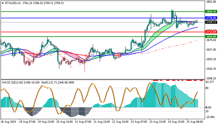Click the -25.901 indicator scale value
Screen dimensions: 218x125
210,117
